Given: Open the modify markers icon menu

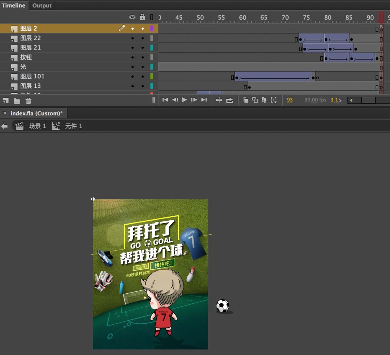Looking at the screenshot, I should coord(274,100).
